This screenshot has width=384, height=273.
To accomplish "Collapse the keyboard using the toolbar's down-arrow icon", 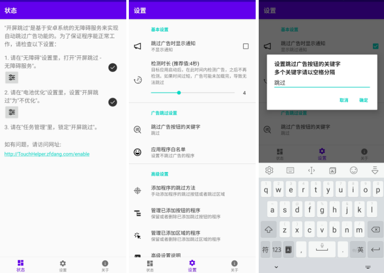I will [x=375, y=170].
